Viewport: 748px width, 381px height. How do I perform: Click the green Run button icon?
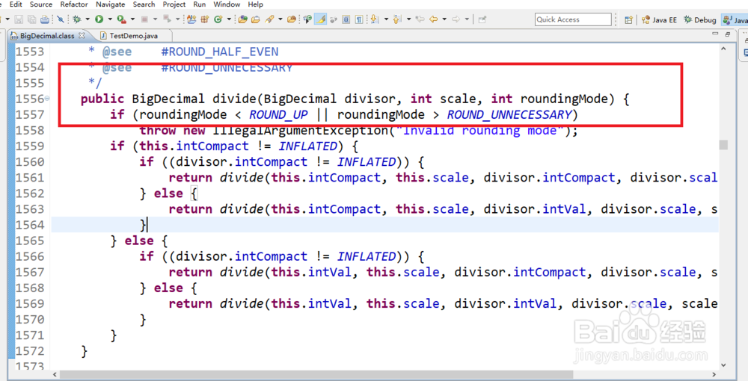pyautogui.click(x=99, y=19)
